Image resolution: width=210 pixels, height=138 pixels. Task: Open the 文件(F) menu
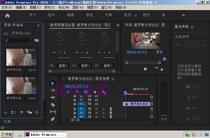pyautogui.click(x=7, y=7)
